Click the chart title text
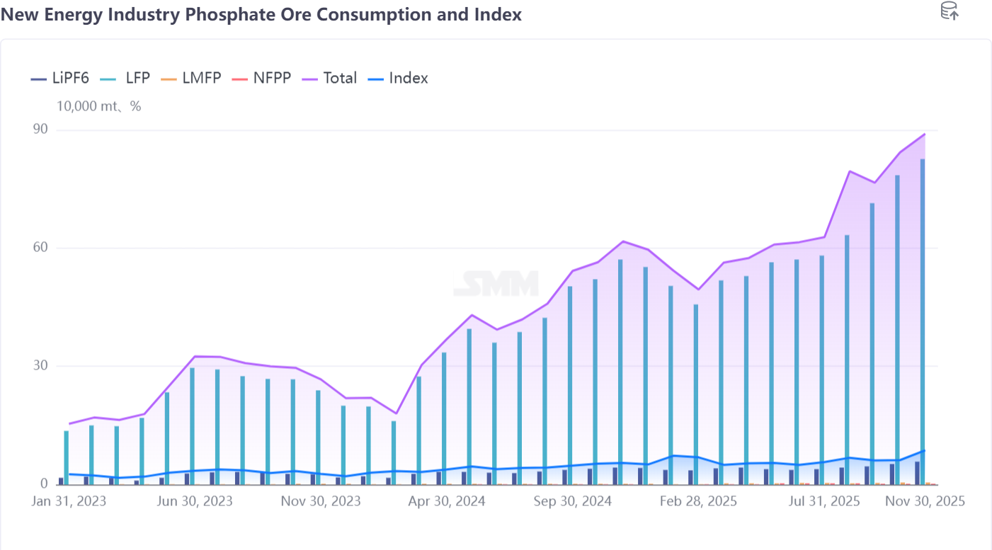The image size is (992, 550). pyautogui.click(x=261, y=14)
